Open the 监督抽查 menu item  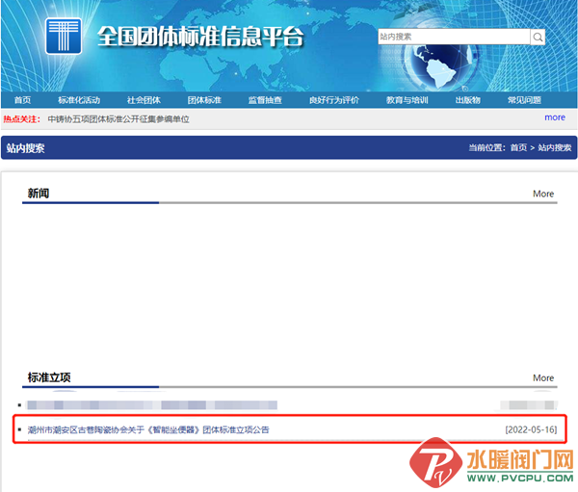tap(265, 100)
